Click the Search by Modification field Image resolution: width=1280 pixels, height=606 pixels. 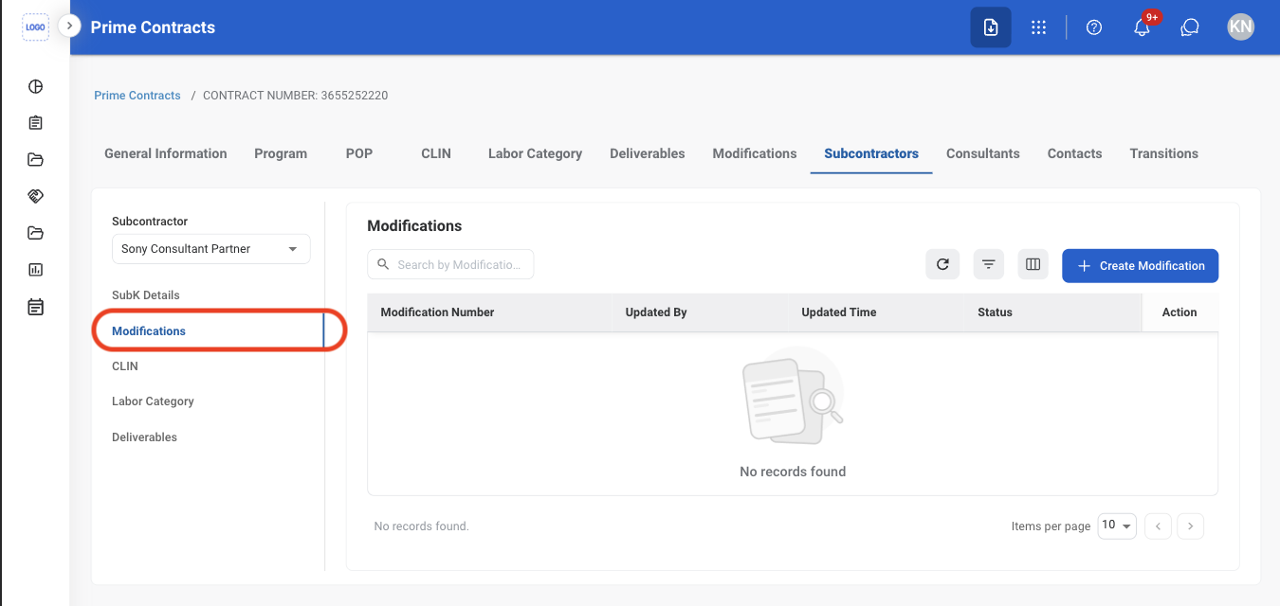click(450, 264)
